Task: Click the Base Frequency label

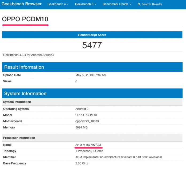Action: (x=15, y=163)
